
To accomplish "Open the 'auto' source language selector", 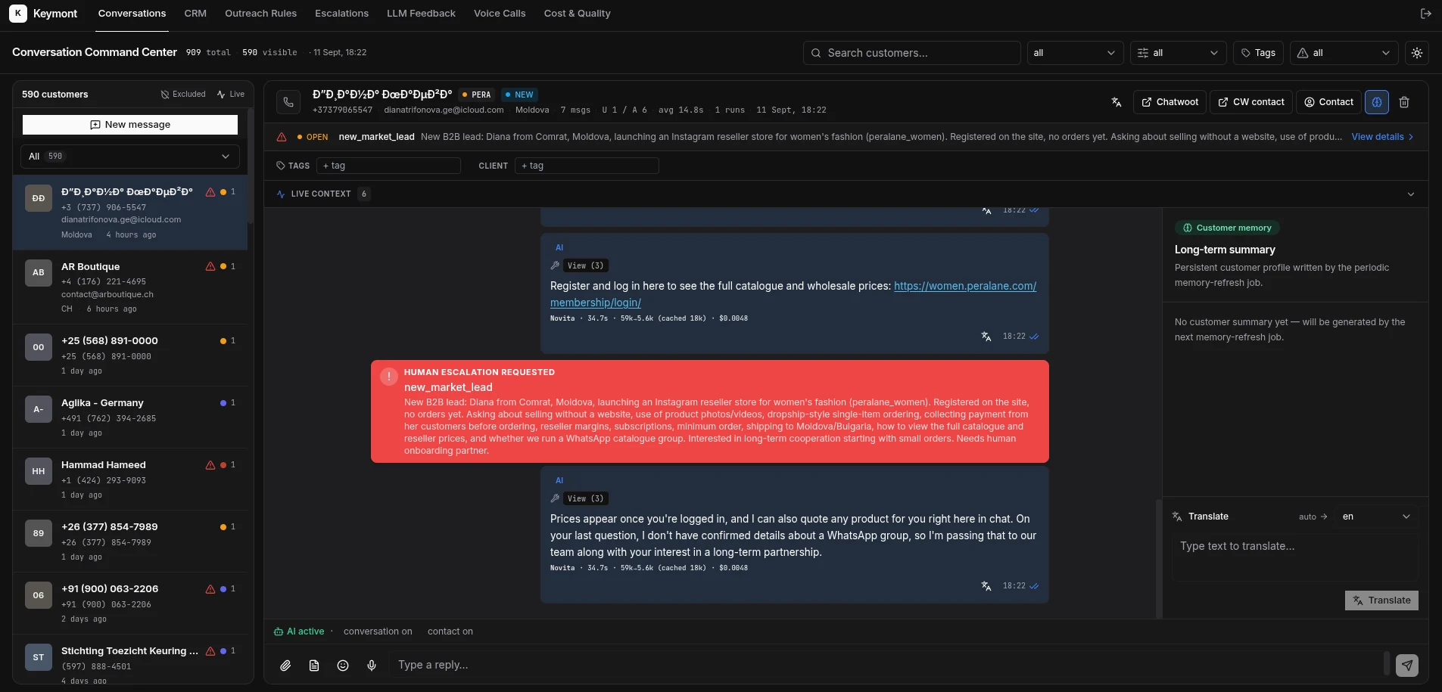I will click(1313, 517).
